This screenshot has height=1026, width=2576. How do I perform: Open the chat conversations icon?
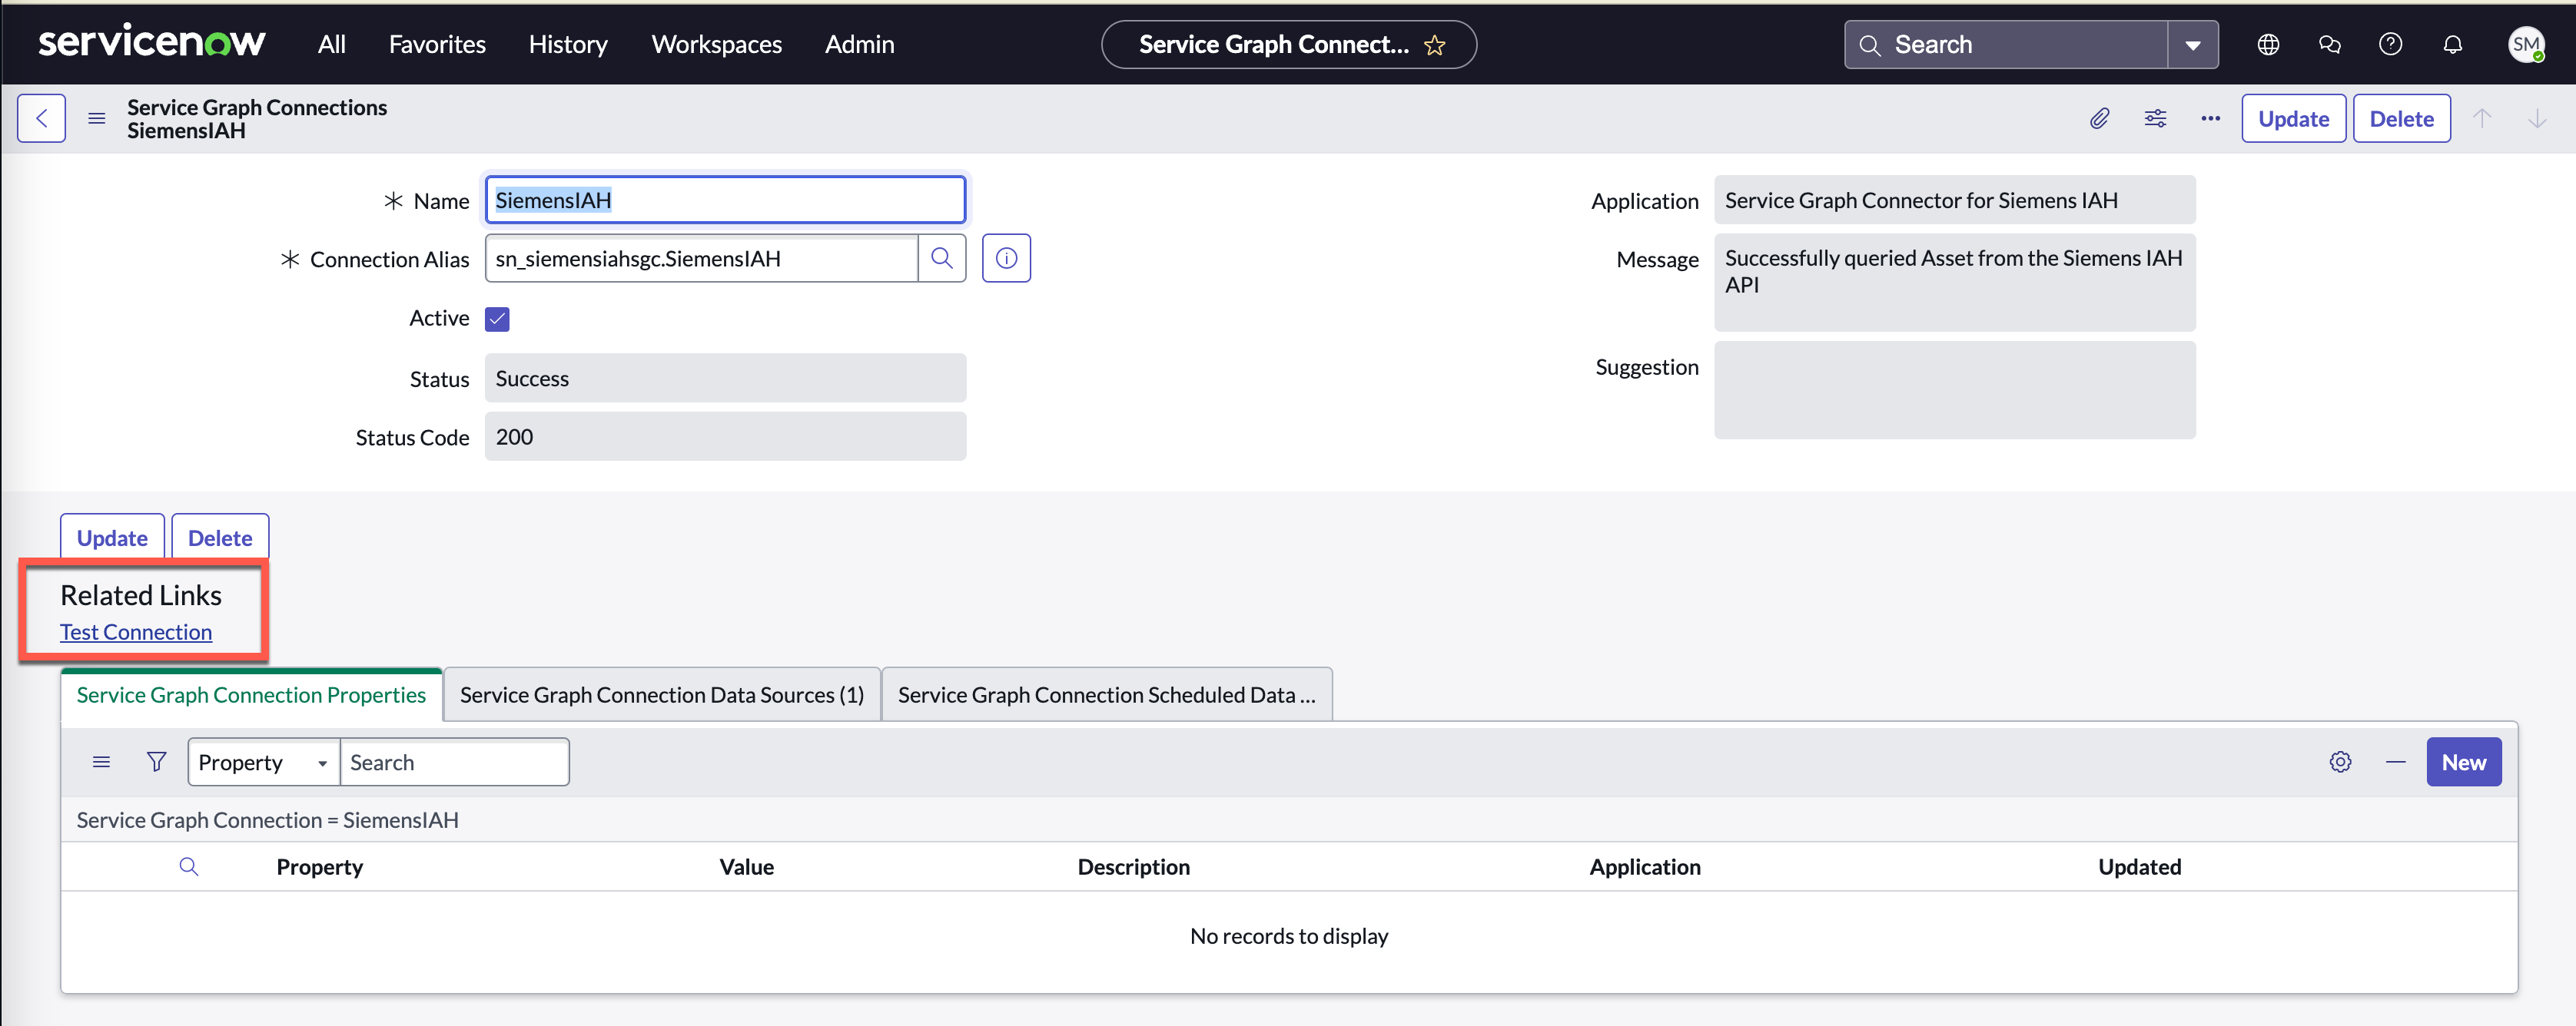coord(2329,44)
